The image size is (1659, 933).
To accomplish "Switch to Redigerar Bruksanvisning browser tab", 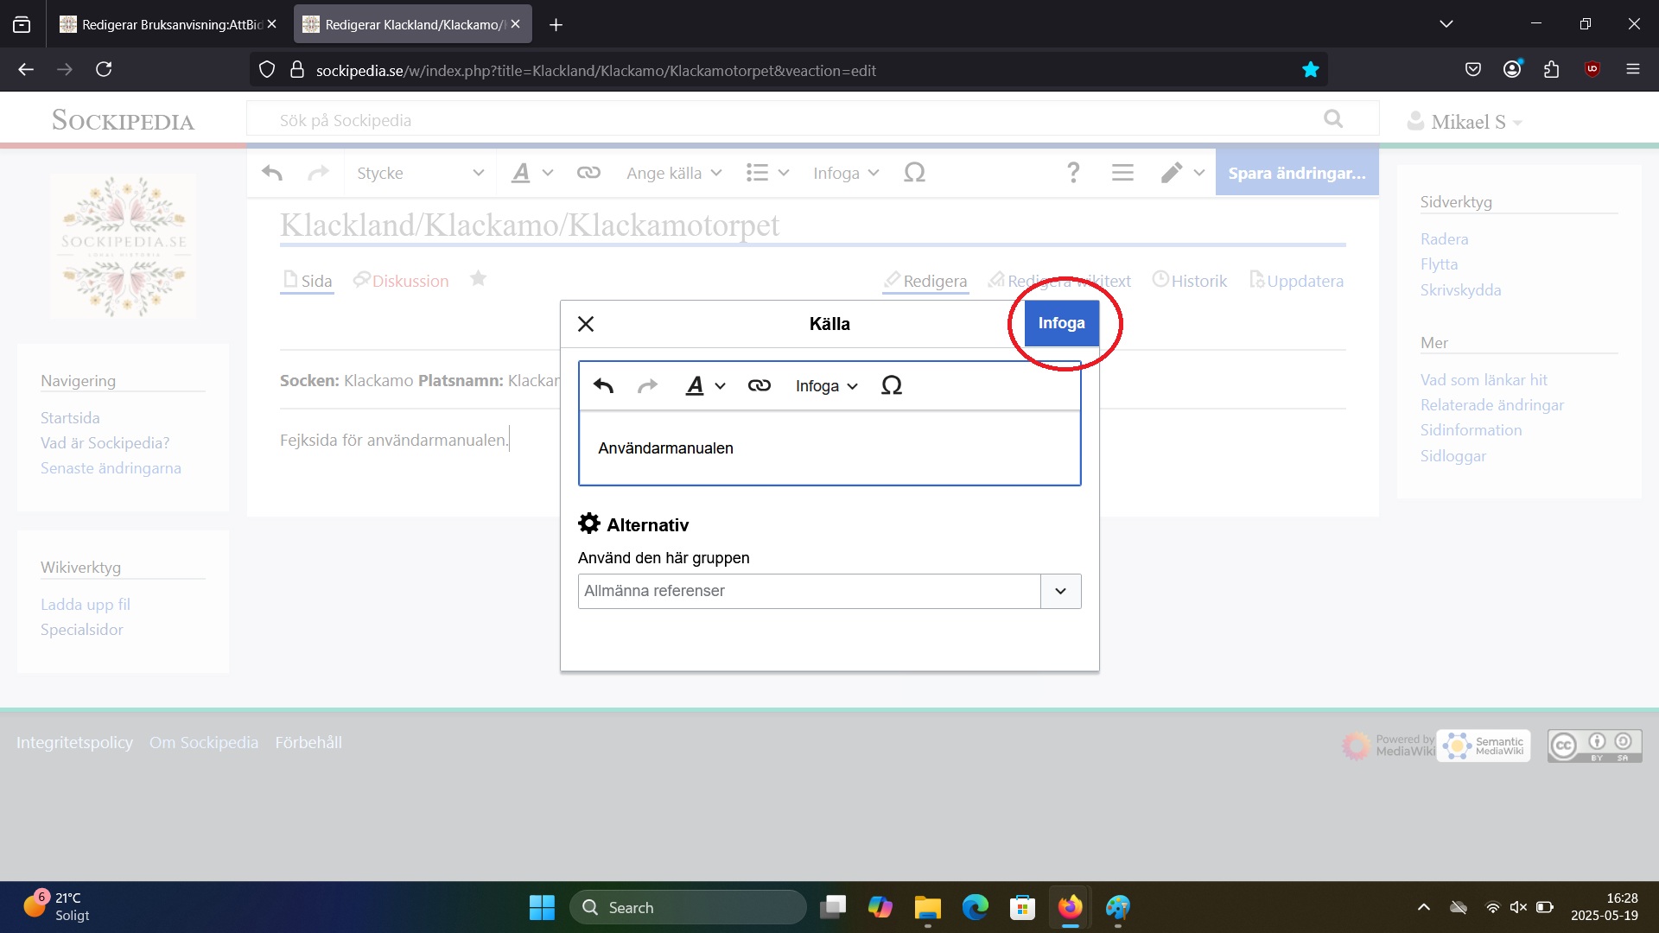I will coord(168,24).
